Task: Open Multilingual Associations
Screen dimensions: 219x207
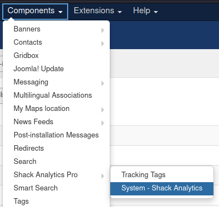Action: pos(57,95)
